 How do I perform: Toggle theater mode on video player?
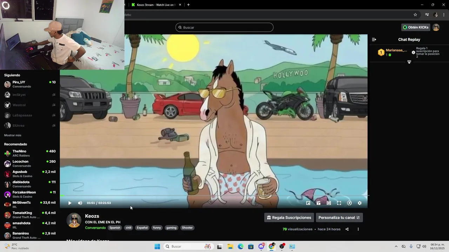tap(329, 203)
